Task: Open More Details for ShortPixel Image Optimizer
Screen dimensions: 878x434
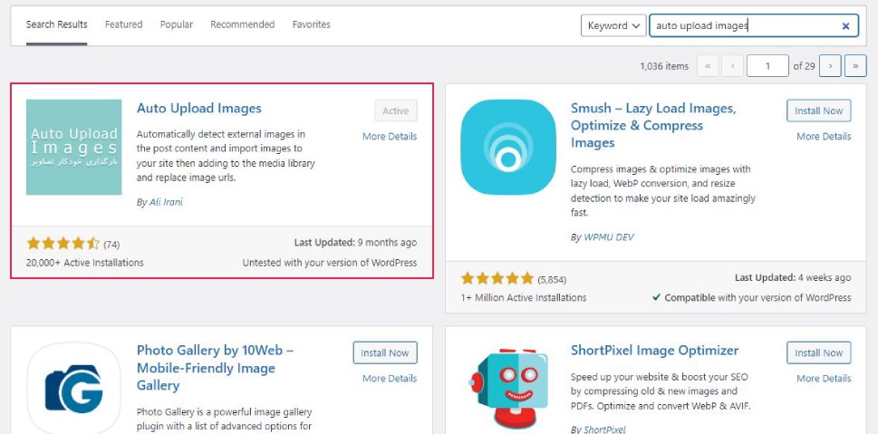Action: coord(824,379)
